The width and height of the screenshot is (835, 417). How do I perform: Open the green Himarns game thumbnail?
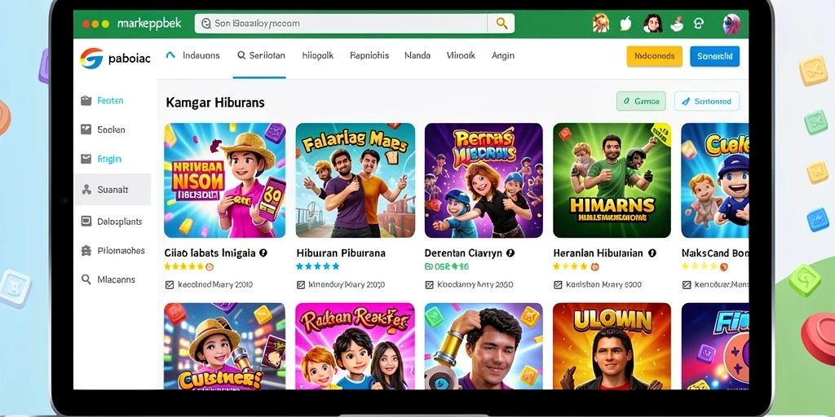pyautogui.click(x=612, y=180)
